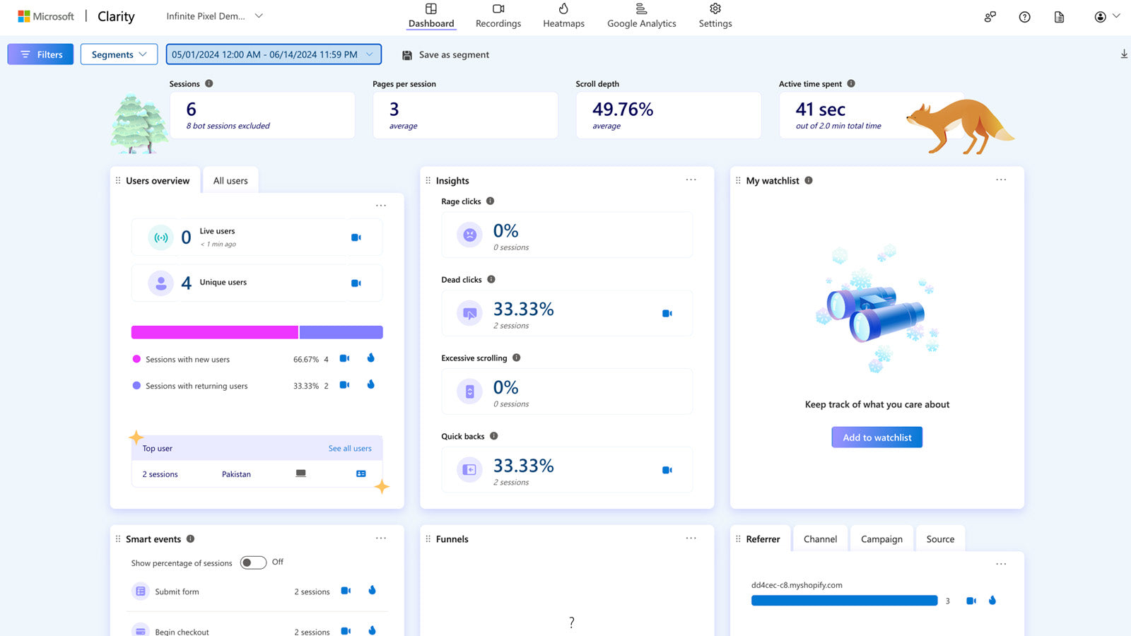This screenshot has height=636, width=1131.
Task: Click the dd4cec-c8.myshopify.com referrer bar
Action: (844, 601)
